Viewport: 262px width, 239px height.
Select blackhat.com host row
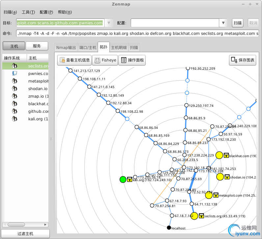pyautogui.click(x=25, y=104)
